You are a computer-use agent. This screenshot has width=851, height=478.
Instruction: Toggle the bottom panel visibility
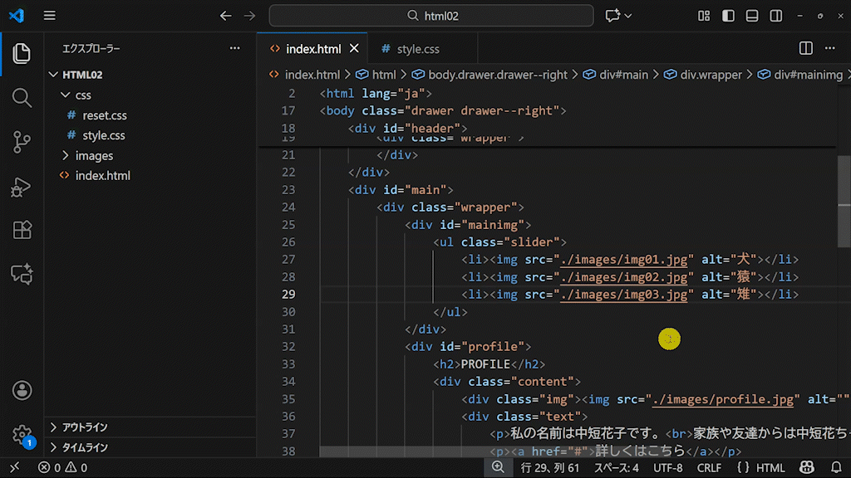[752, 16]
